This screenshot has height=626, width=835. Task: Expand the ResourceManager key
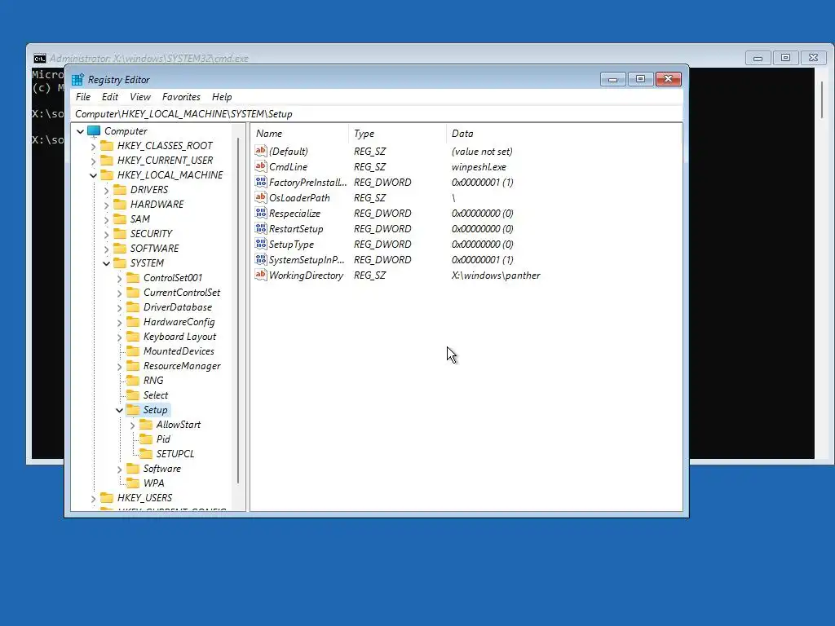[119, 366]
